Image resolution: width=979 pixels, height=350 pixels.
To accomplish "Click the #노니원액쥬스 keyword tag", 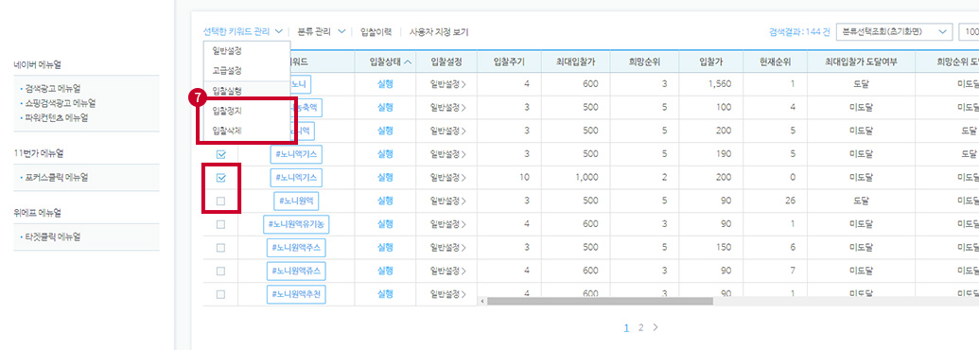I will point(297,271).
